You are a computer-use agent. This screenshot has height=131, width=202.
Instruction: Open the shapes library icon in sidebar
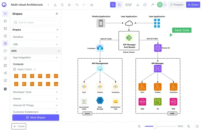point(5,43)
